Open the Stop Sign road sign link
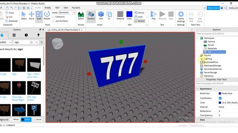Screen dimensions: 238x133 18,98
